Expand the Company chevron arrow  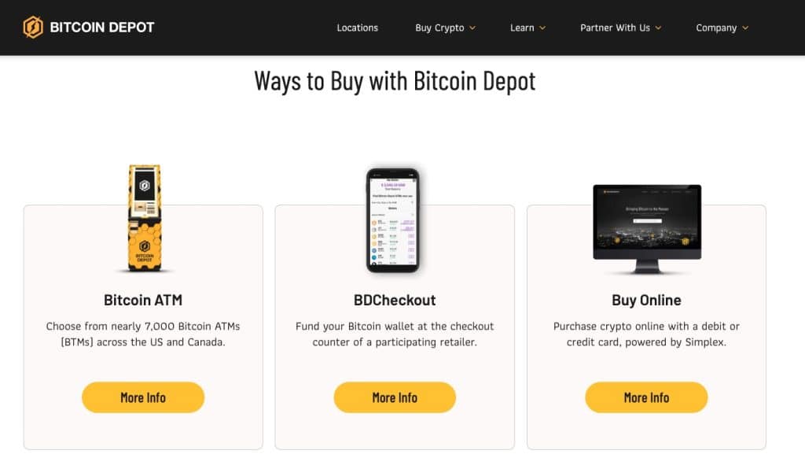744,28
